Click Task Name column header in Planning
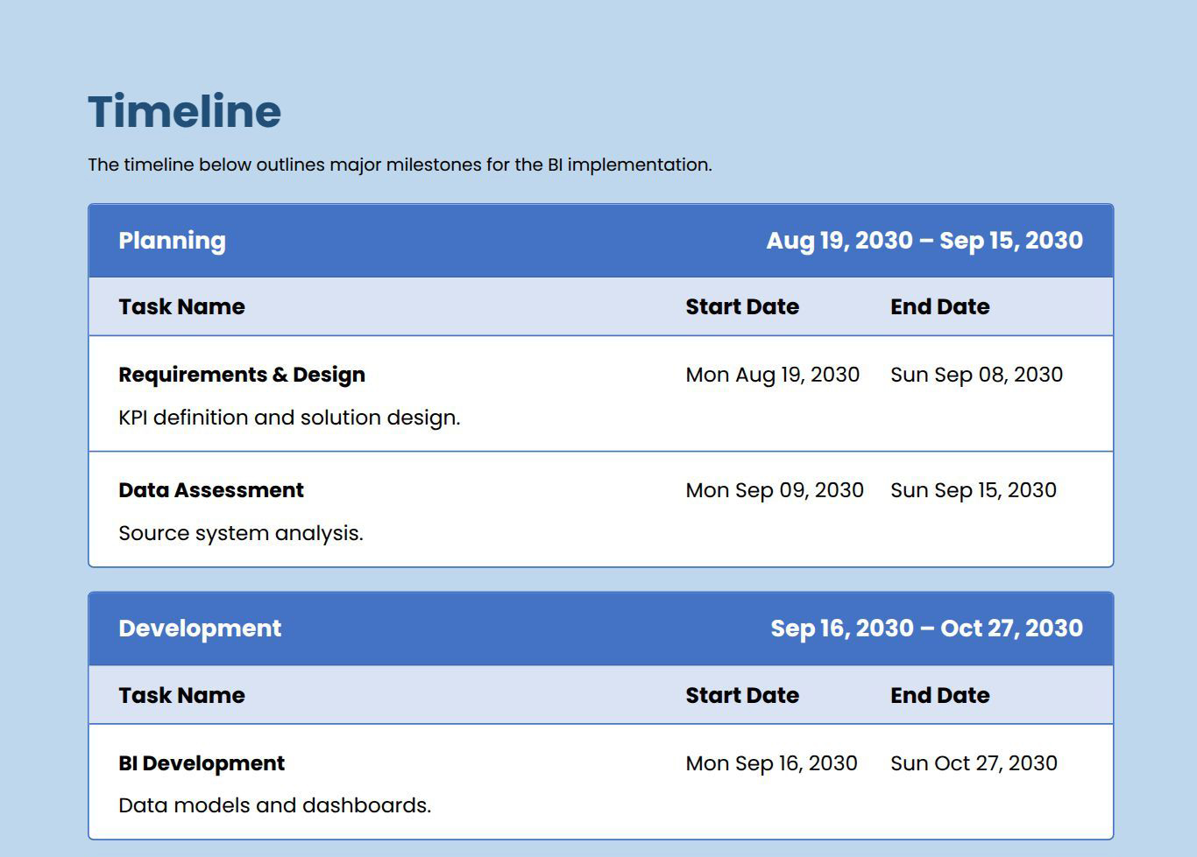 181,307
